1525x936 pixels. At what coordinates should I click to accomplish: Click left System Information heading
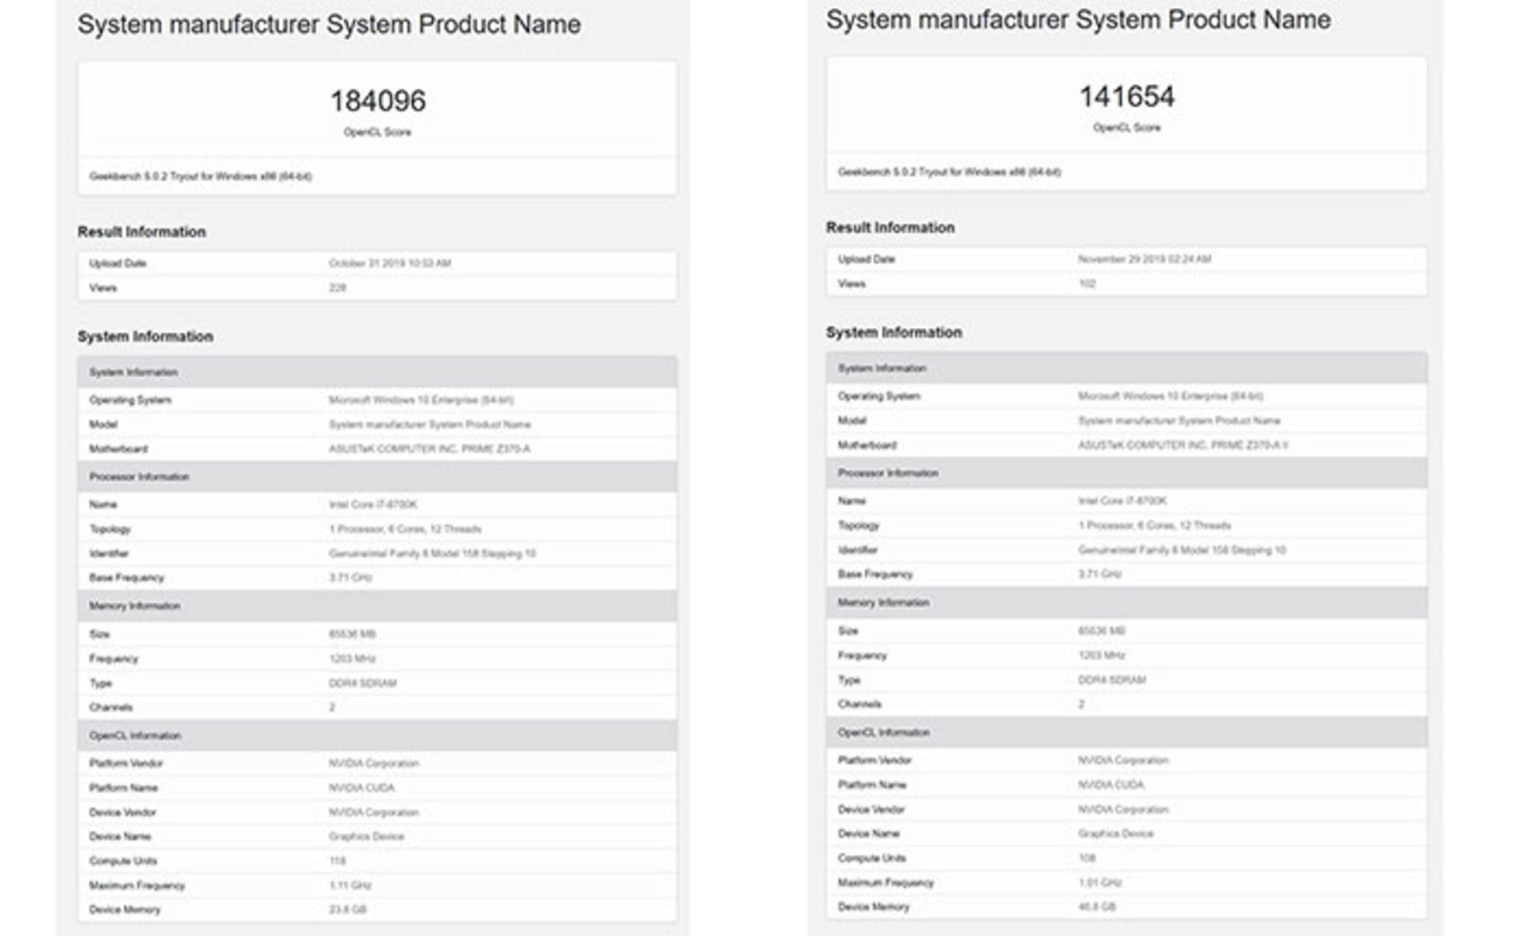click(145, 337)
